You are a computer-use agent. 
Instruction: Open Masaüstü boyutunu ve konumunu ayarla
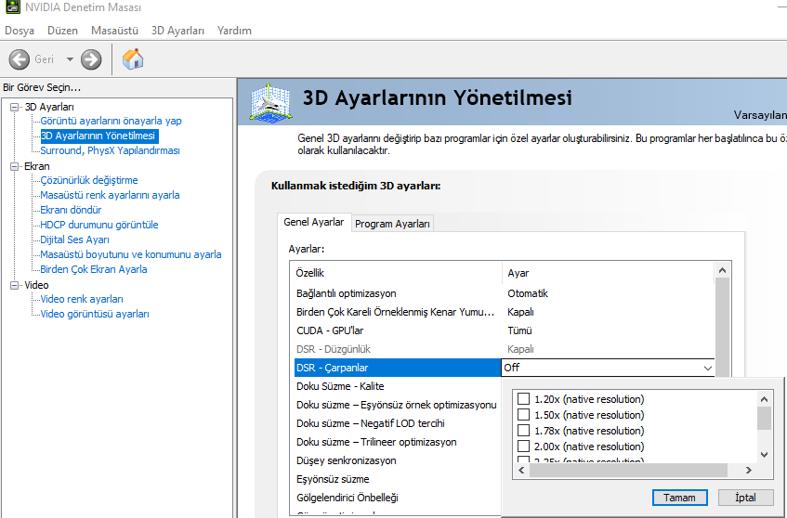pos(130,254)
